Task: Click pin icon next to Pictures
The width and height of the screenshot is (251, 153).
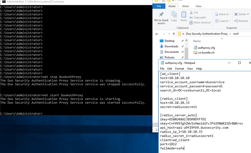Action: pos(182,57)
